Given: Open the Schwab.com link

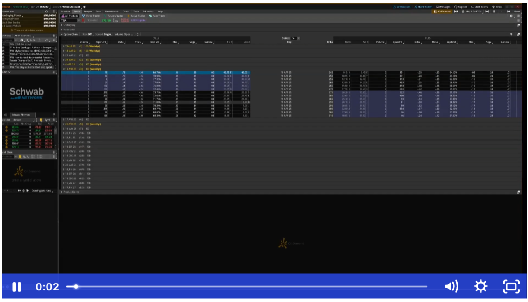Looking at the screenshot, I should (x=401, y=7).
